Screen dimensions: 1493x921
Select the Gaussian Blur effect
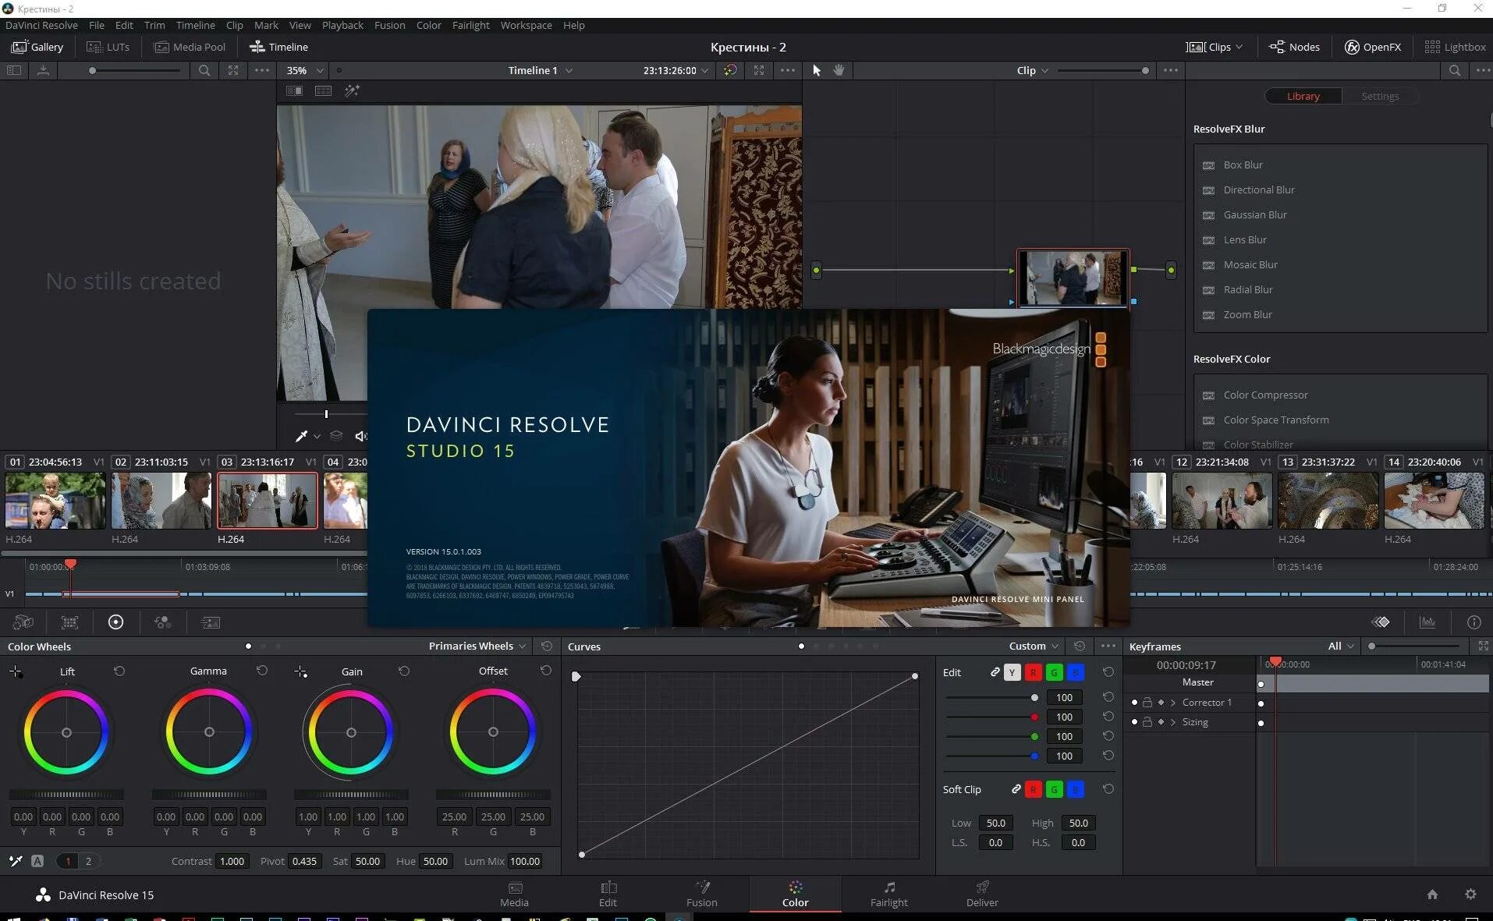click(1255, 214)
